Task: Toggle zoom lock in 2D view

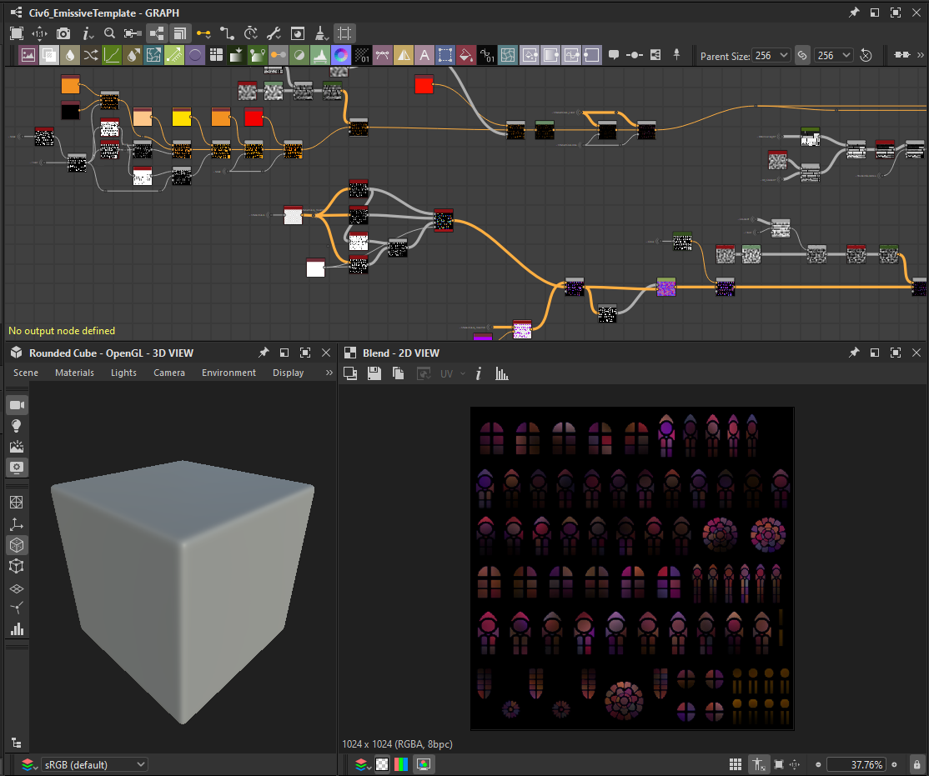Action: [x=917, y=764]
